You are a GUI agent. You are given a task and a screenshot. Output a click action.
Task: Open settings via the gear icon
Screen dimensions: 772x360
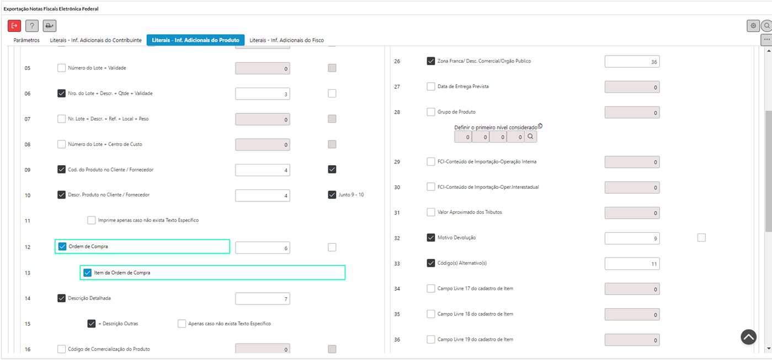pos(753,26)
